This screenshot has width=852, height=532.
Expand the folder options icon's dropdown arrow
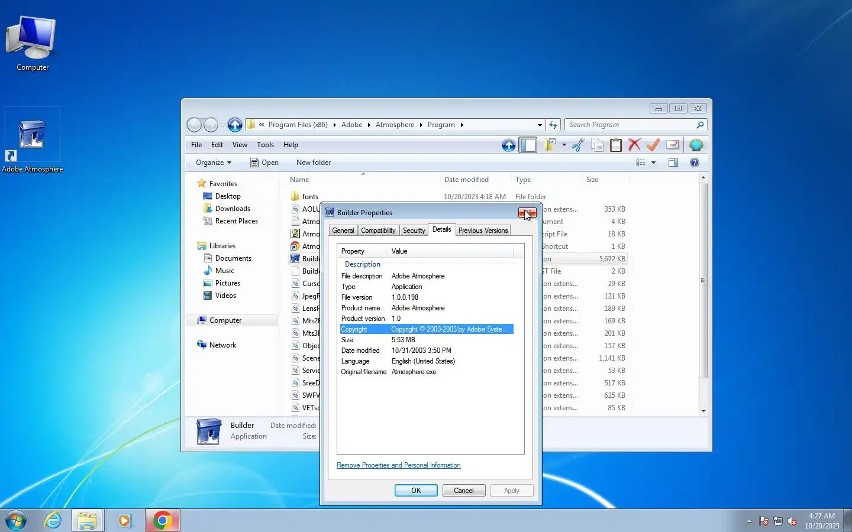pos(564,145)
